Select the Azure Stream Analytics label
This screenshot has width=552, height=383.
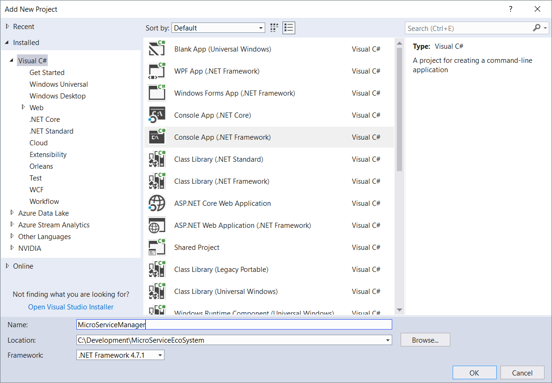[x=54, y=225]
